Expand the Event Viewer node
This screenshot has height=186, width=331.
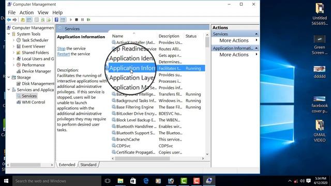14,47
